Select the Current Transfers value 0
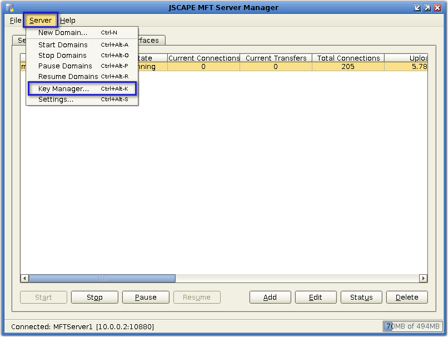 pyautogui.click(x=276, y=67)
